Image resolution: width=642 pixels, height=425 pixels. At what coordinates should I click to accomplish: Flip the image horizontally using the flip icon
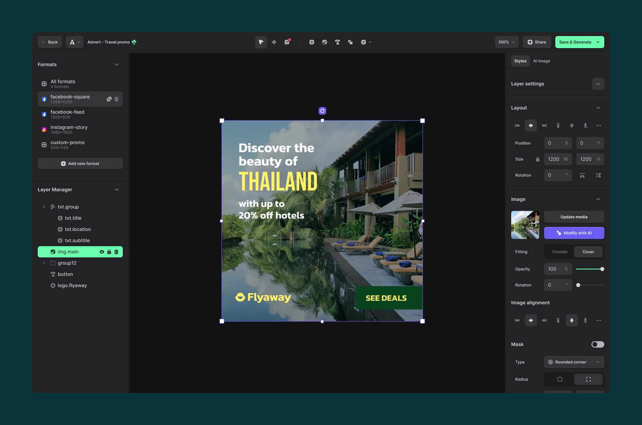click(582, 175)
